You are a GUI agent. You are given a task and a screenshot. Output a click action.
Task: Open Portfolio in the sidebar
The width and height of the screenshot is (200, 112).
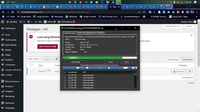(x=7, y=60)
